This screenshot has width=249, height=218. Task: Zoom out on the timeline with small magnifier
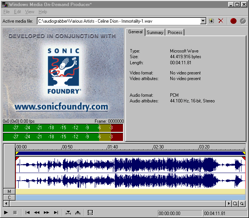(242, 203)
